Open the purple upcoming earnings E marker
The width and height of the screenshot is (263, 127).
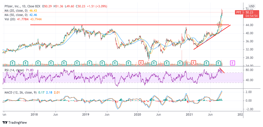[233, 63]
